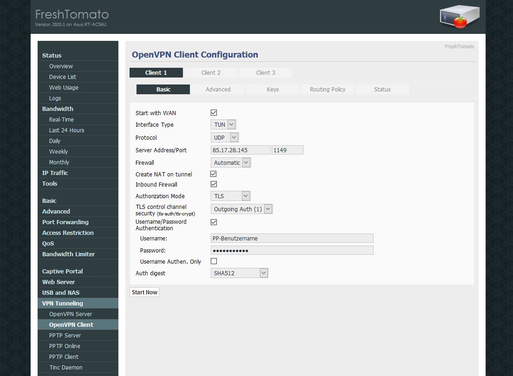
Task: Open Bandwidth Limiter section
Action: click(78, 254)
